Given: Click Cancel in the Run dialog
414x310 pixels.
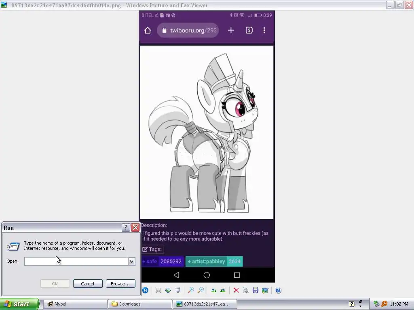Looking at the screenshot, I should coord(88,284).
